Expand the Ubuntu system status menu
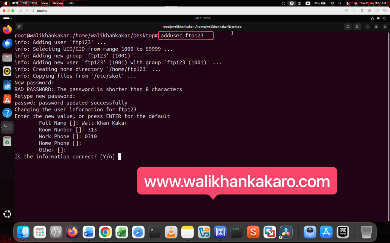The height and width of the screenshot is (243, 390). pyautogui.click(x=376, y=18)
